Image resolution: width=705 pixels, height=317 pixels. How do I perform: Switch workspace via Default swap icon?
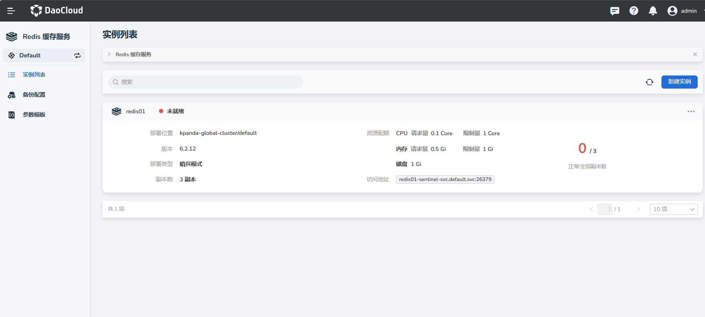pos(78,55)
